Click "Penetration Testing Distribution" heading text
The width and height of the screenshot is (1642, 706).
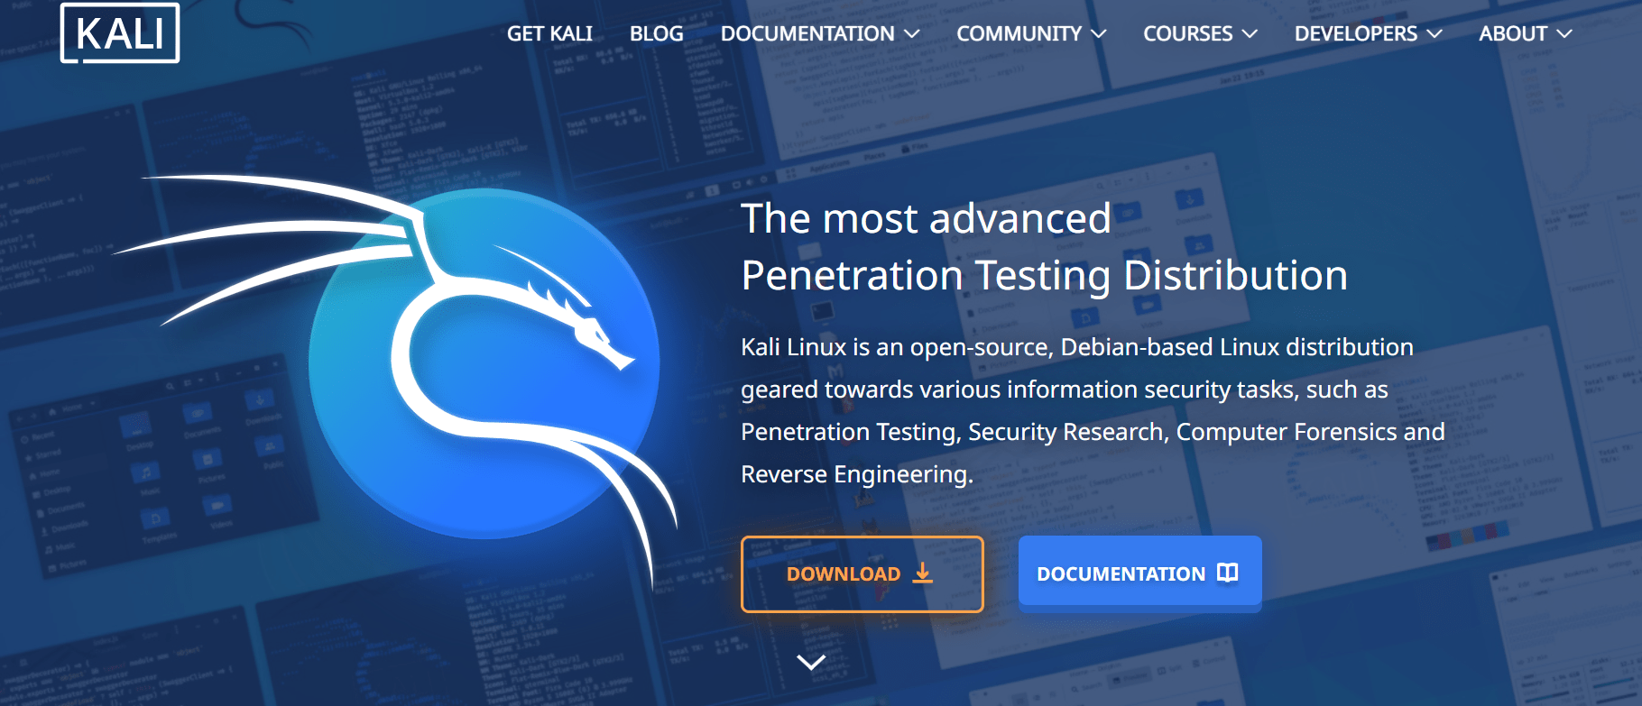point(1044,276)
